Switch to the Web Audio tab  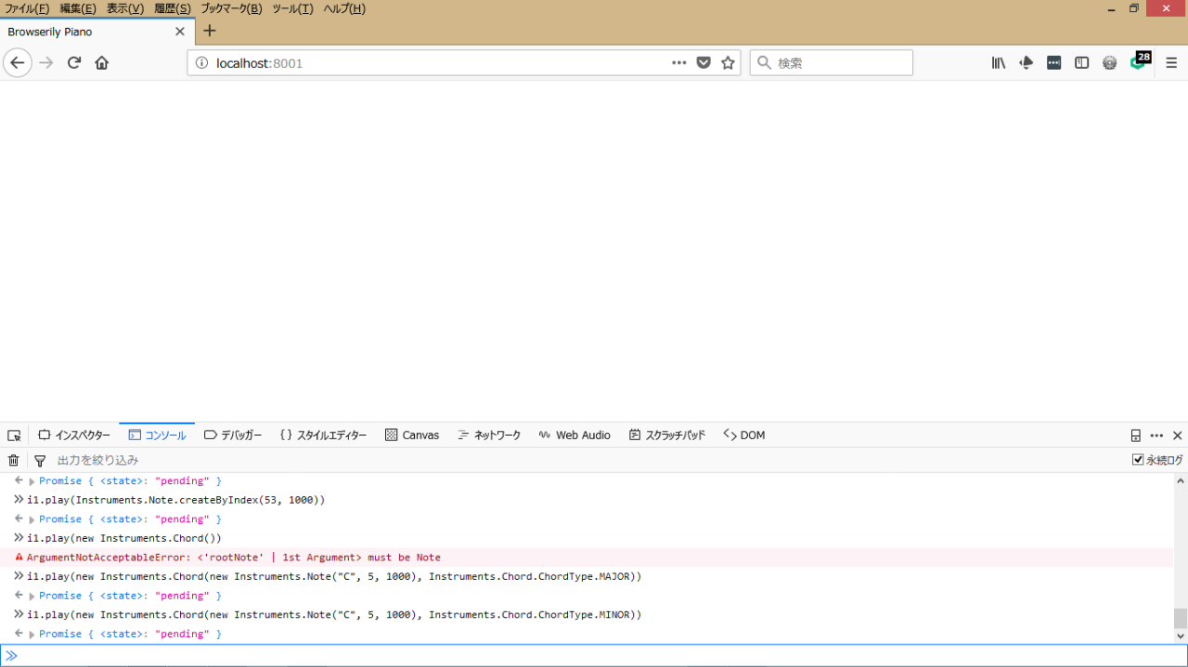point(575,435)
